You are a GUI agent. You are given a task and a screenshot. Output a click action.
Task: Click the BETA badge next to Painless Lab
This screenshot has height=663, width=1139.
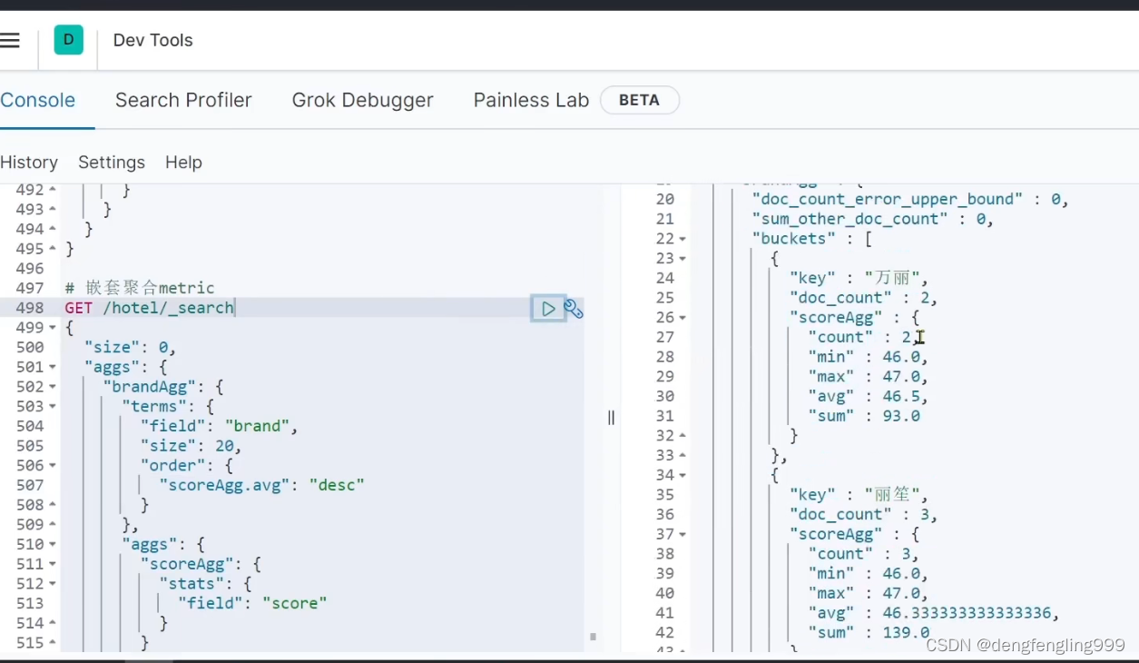639,101
